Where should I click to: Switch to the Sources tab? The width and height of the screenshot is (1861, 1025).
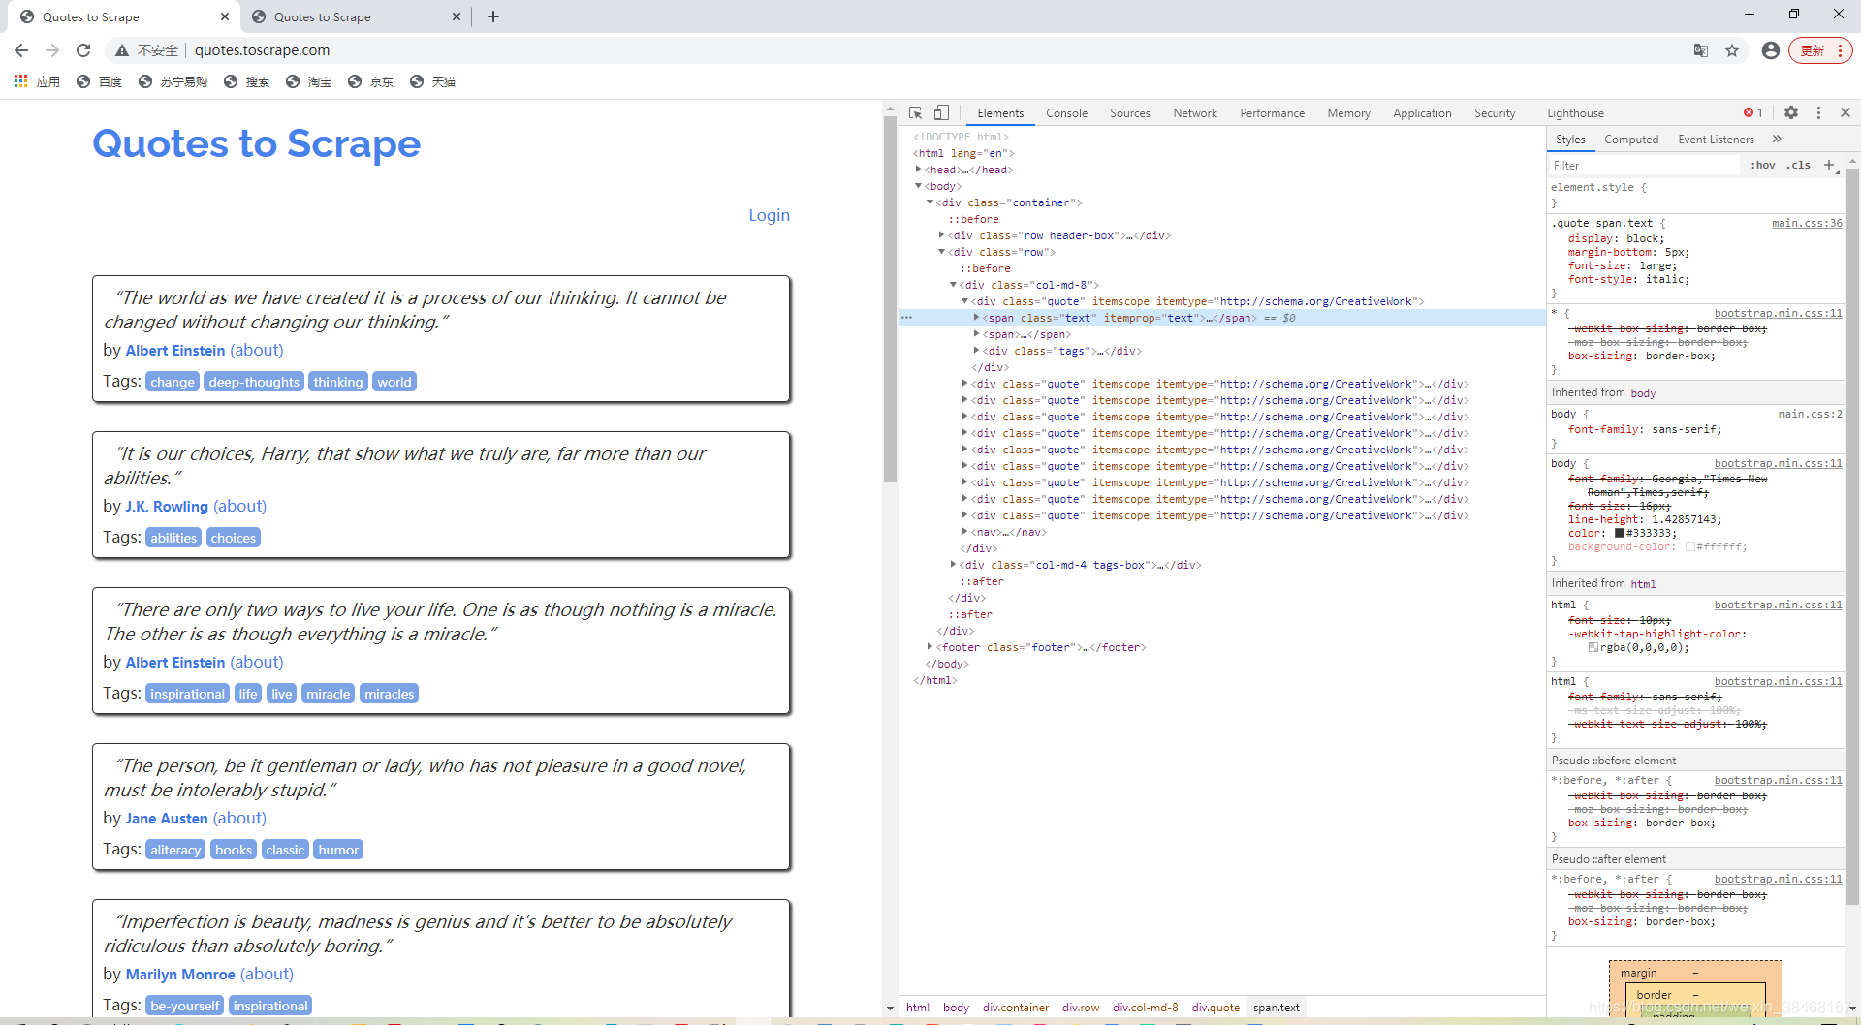click(x=1129, y=113)
